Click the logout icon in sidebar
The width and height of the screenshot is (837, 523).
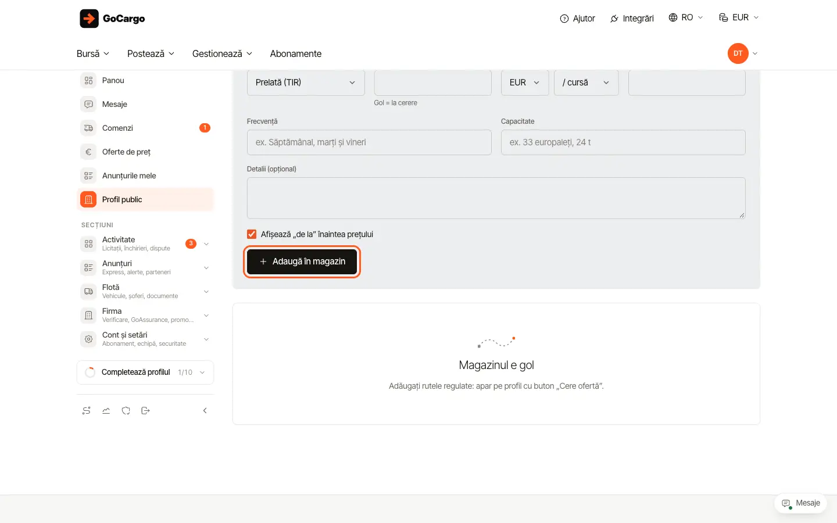[146, 411]
